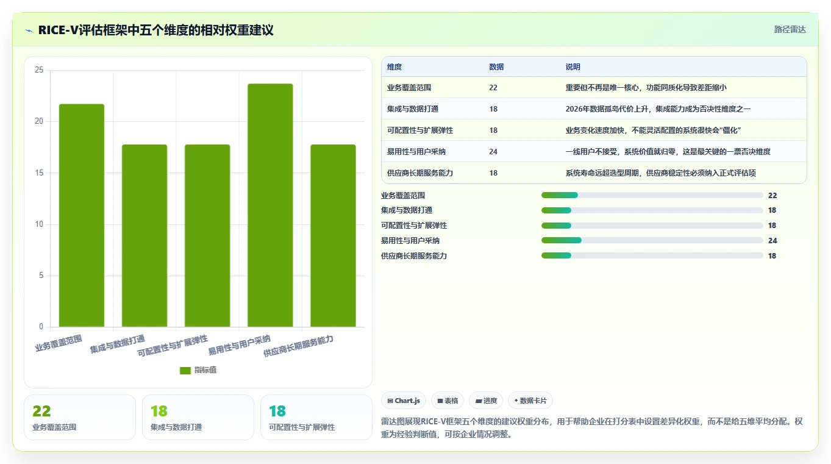Click the Chart.js tag
This screenshot has width=831, height=464.
pos(404,401)
